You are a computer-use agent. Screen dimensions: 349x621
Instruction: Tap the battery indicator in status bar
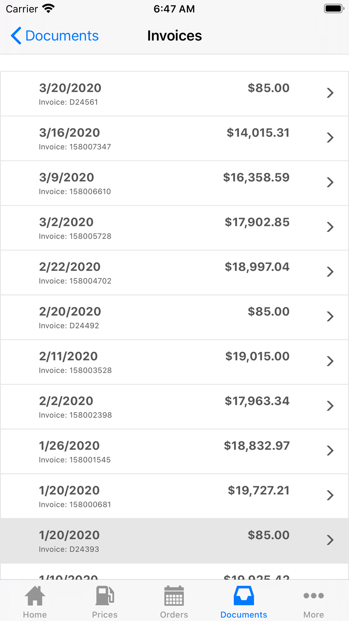pyautogui.click(x=334, y=9)
